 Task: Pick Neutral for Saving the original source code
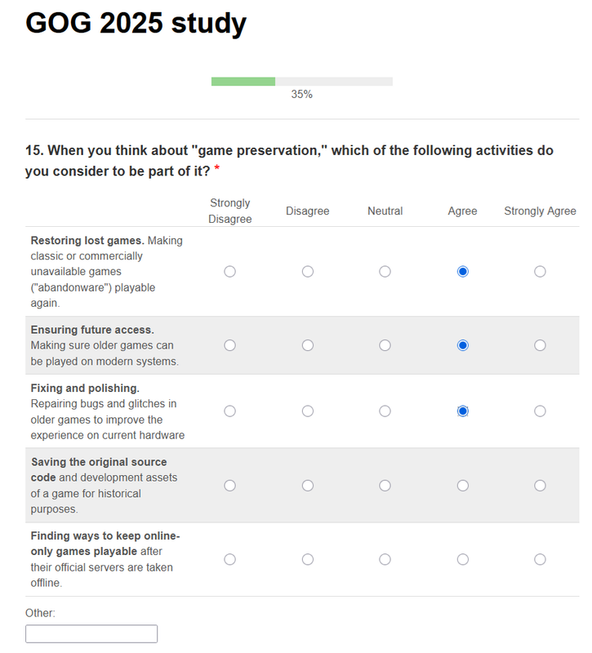(385, 486)
